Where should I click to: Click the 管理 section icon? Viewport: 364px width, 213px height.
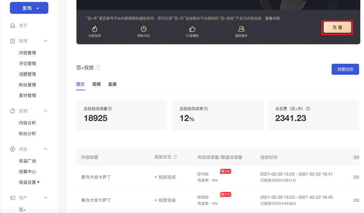13,41
